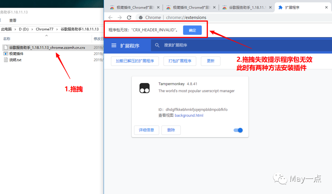Remove Tampermonkey with 删除 button
The height and width of the screenshot is (194, 332).
pyautogui.click(x=171, y=130)
